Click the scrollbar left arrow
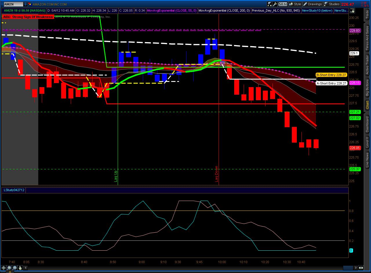The width and height of the screenshot is (371, 273). (26, 268)
